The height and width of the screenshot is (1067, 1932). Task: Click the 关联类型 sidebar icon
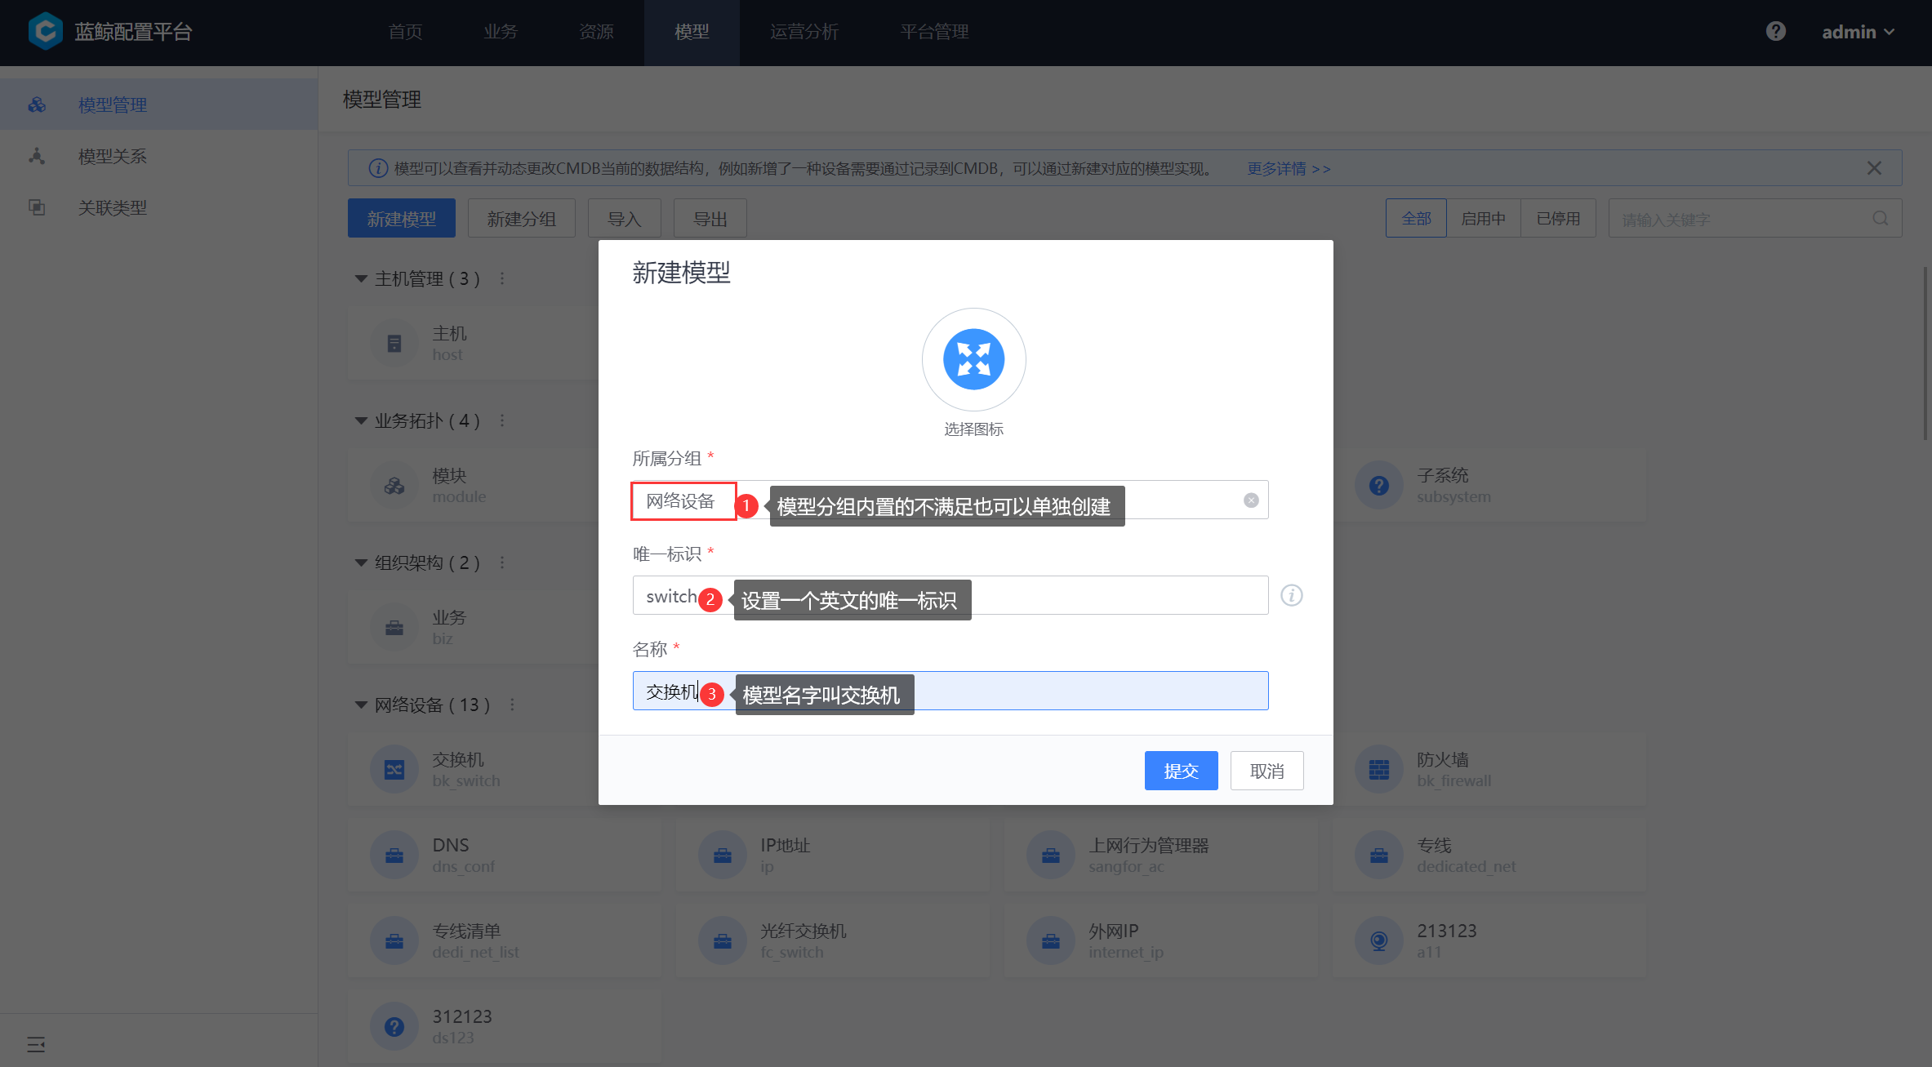37,207
